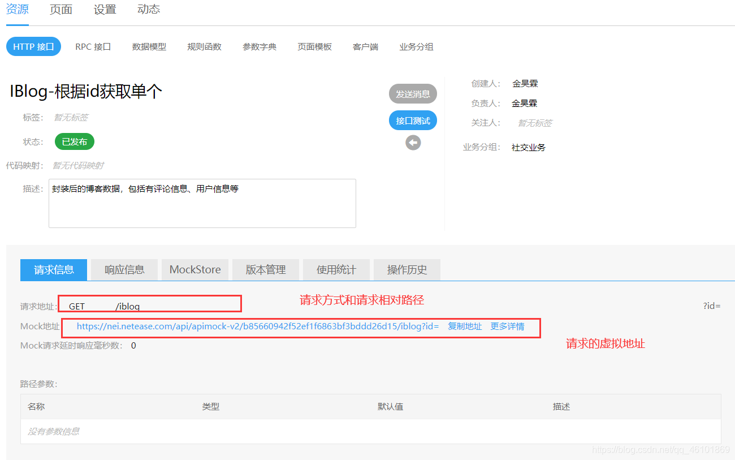
Task: Switch to the 响应信息 tab
Action: pos(124,269)
